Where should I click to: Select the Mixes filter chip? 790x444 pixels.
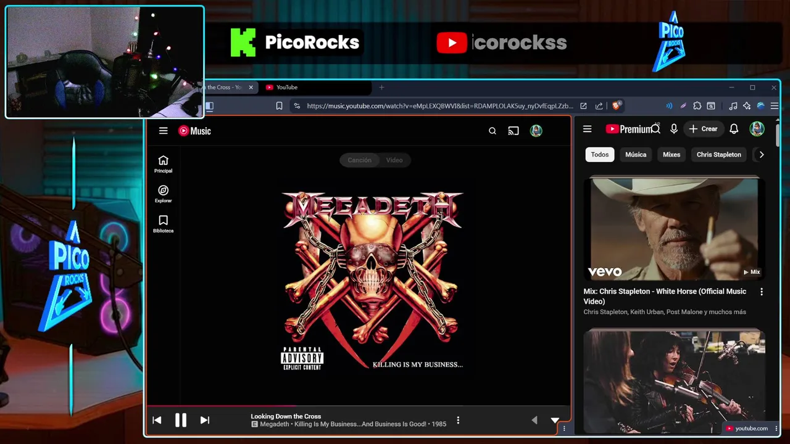(671, 155)
